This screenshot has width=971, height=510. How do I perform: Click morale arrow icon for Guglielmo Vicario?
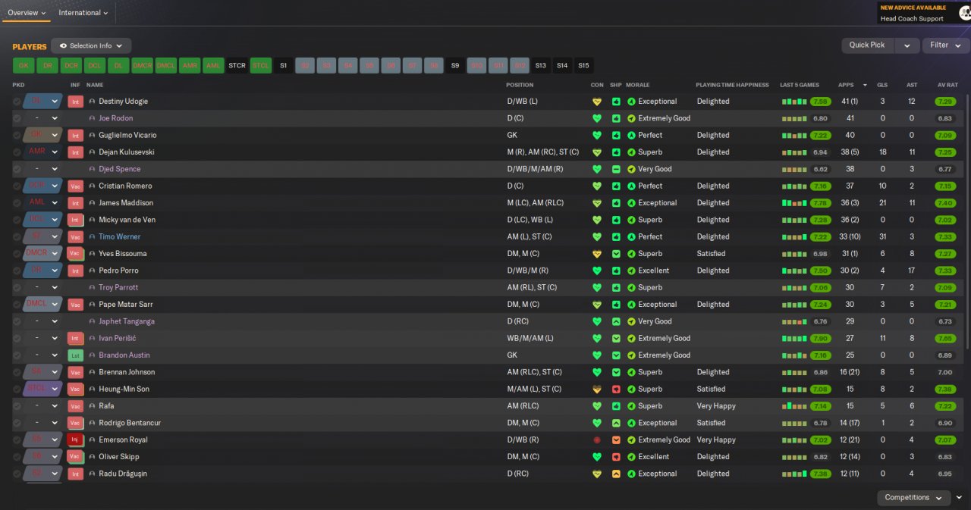631,135
